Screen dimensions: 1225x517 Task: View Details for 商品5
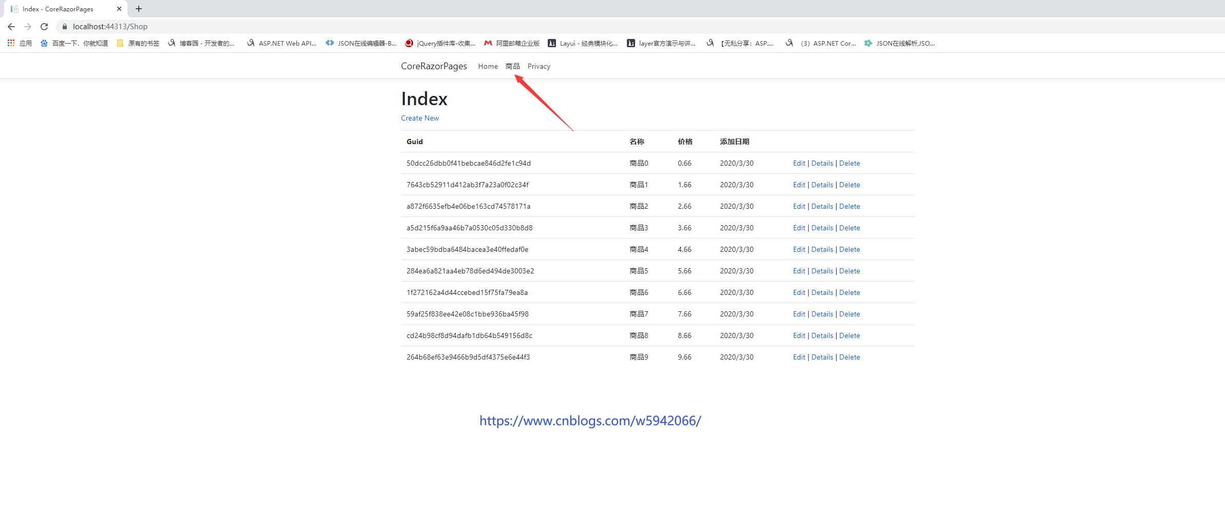822,271
